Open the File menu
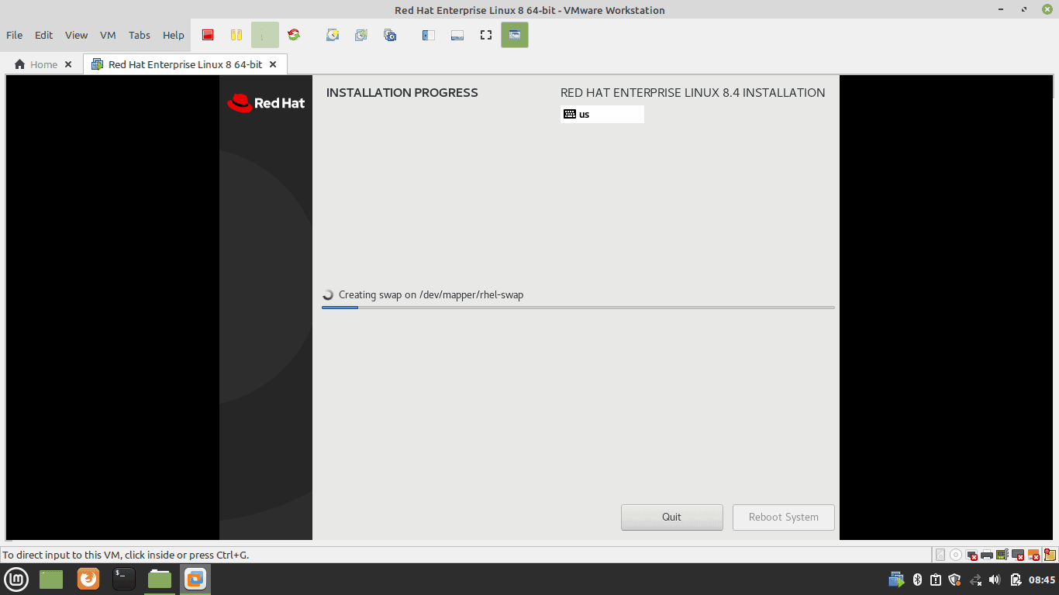 point(15,35)
